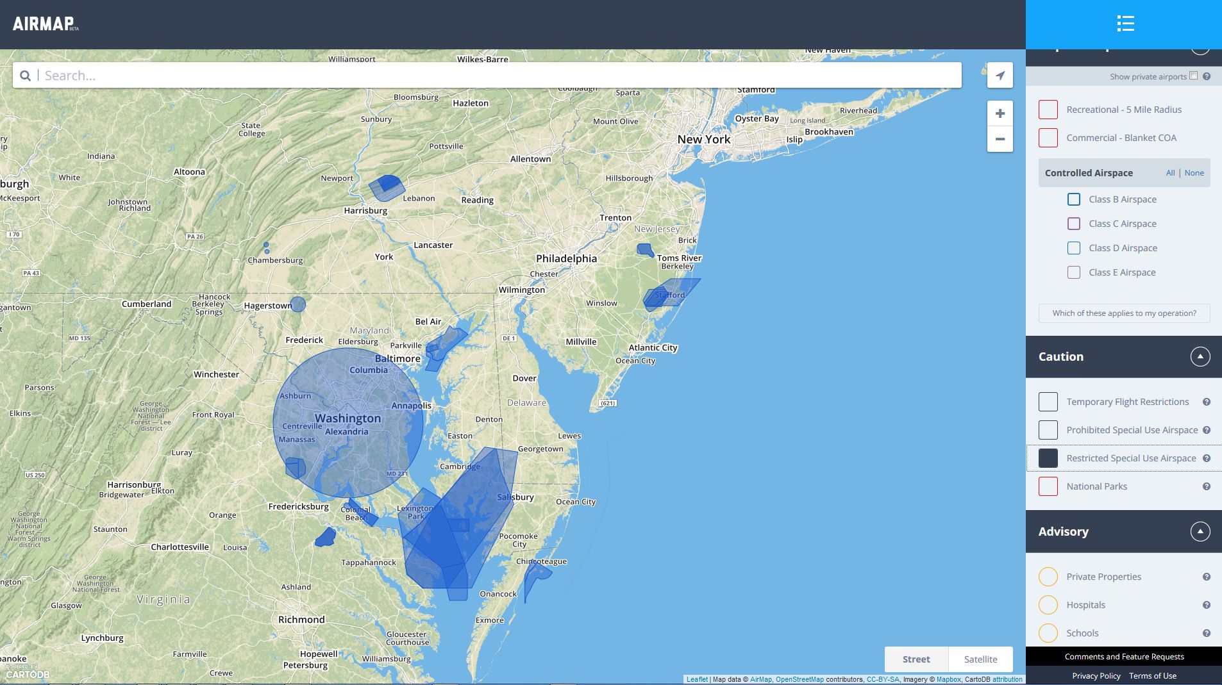Toggle the Class B Airspace checkbox

tap(1073, 199)
